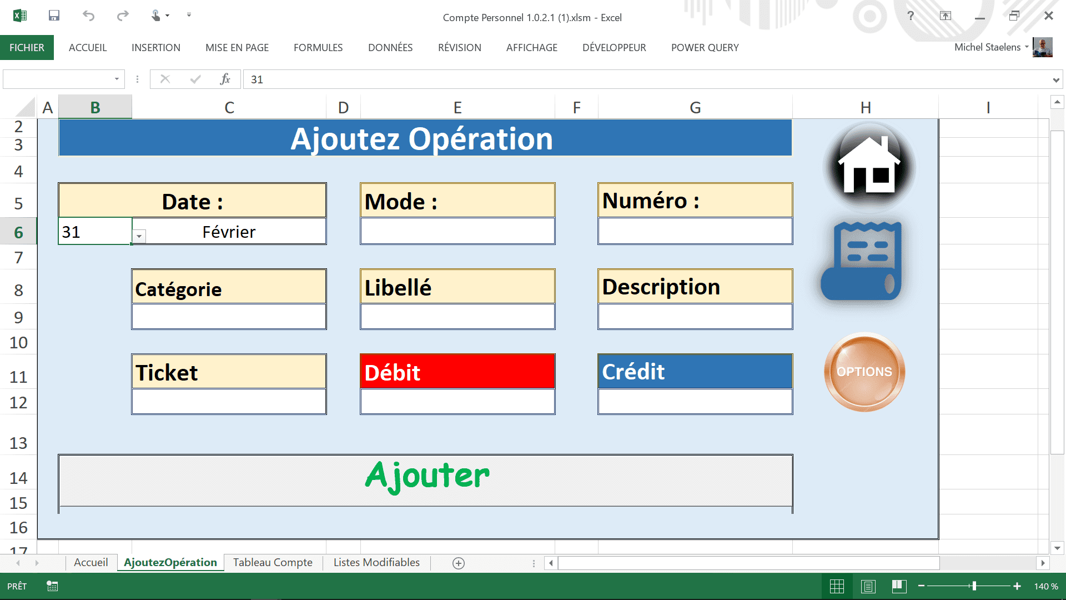Open the day dropdown arrow in cell B6
1066x600 pixels.
pos(139,237)
